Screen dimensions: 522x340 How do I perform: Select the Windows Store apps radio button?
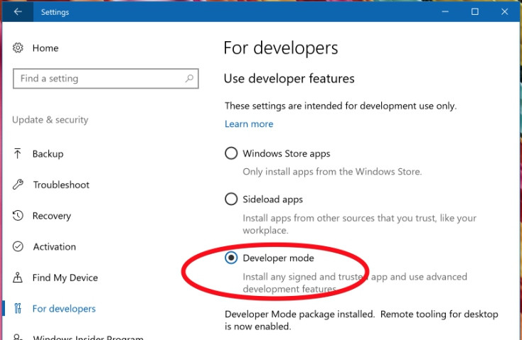(x=231, y=153)
